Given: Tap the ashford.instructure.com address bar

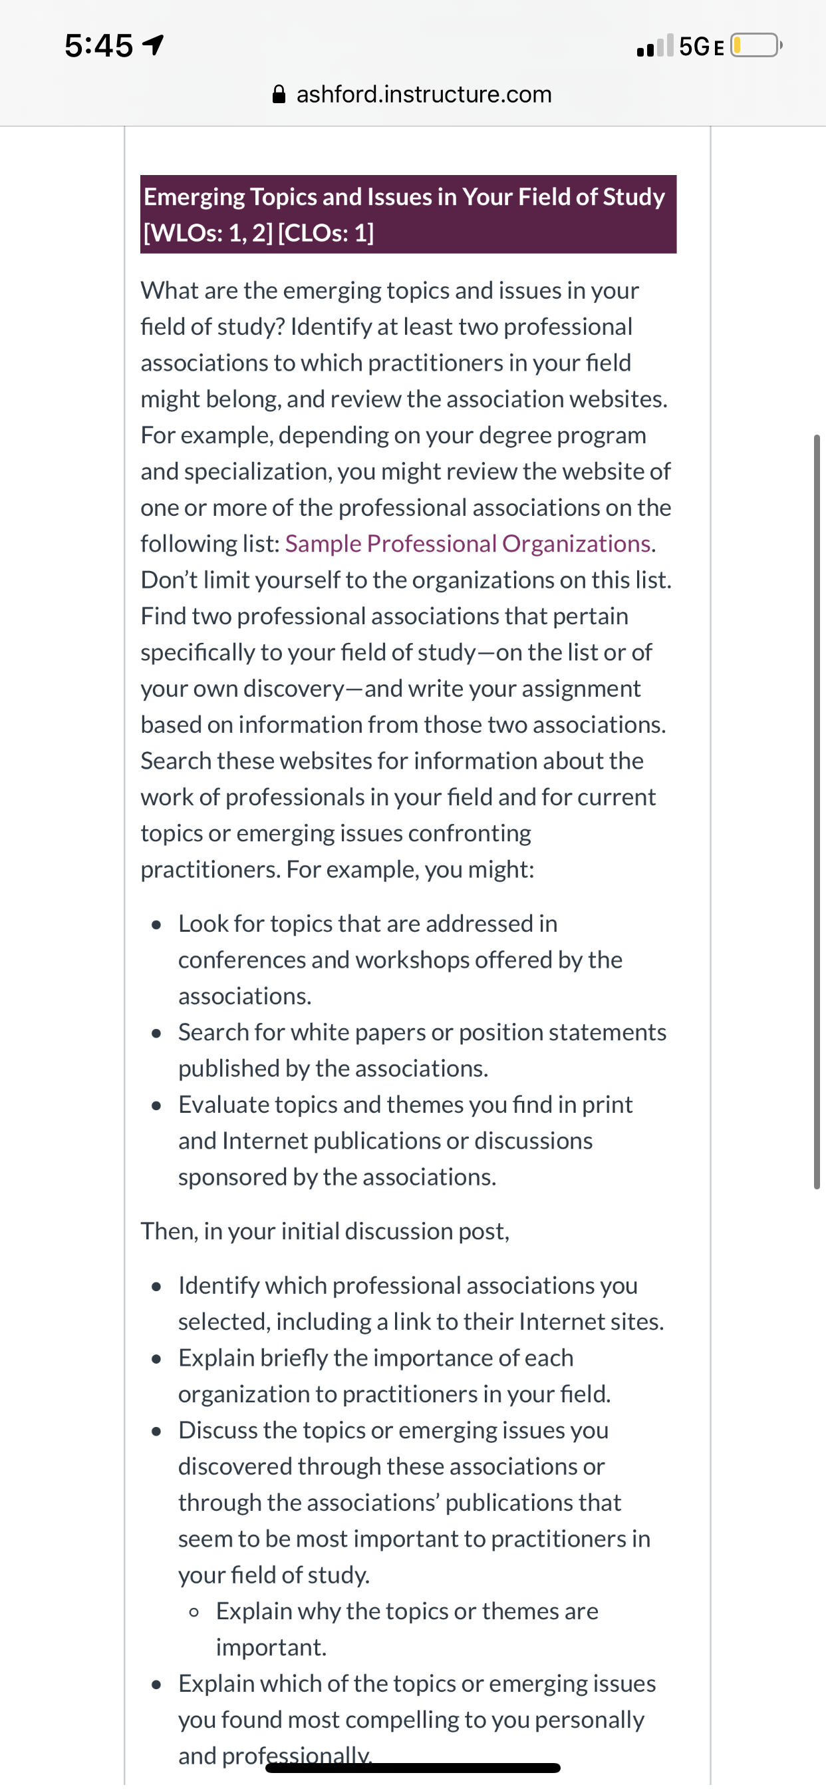Looking at the screenshot, I should pos(413,94).
